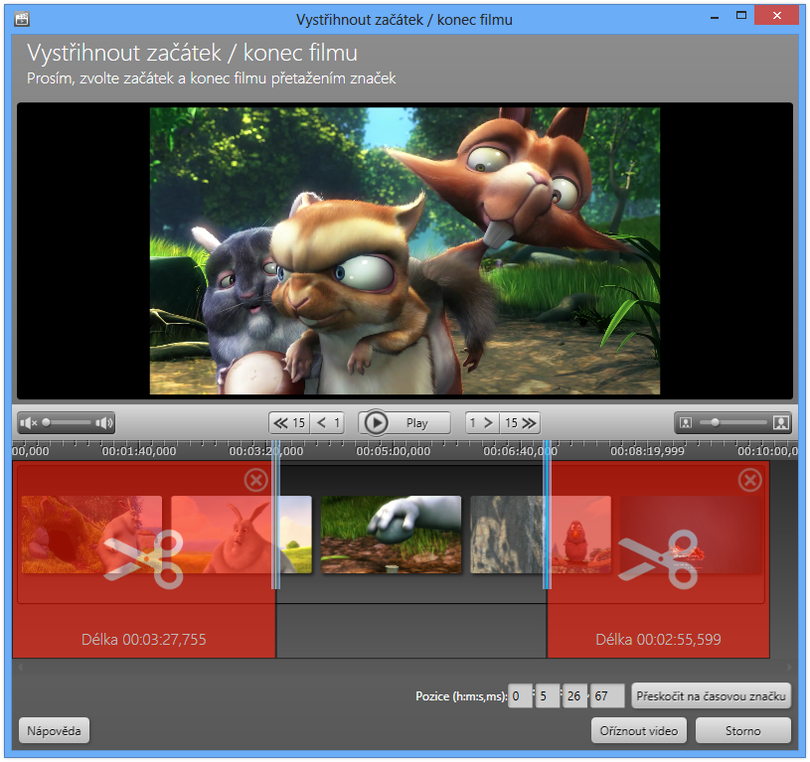
Task: Click the 00:01:40,000 ruler label
Action: pyautogui.click(x=139, y=452)
